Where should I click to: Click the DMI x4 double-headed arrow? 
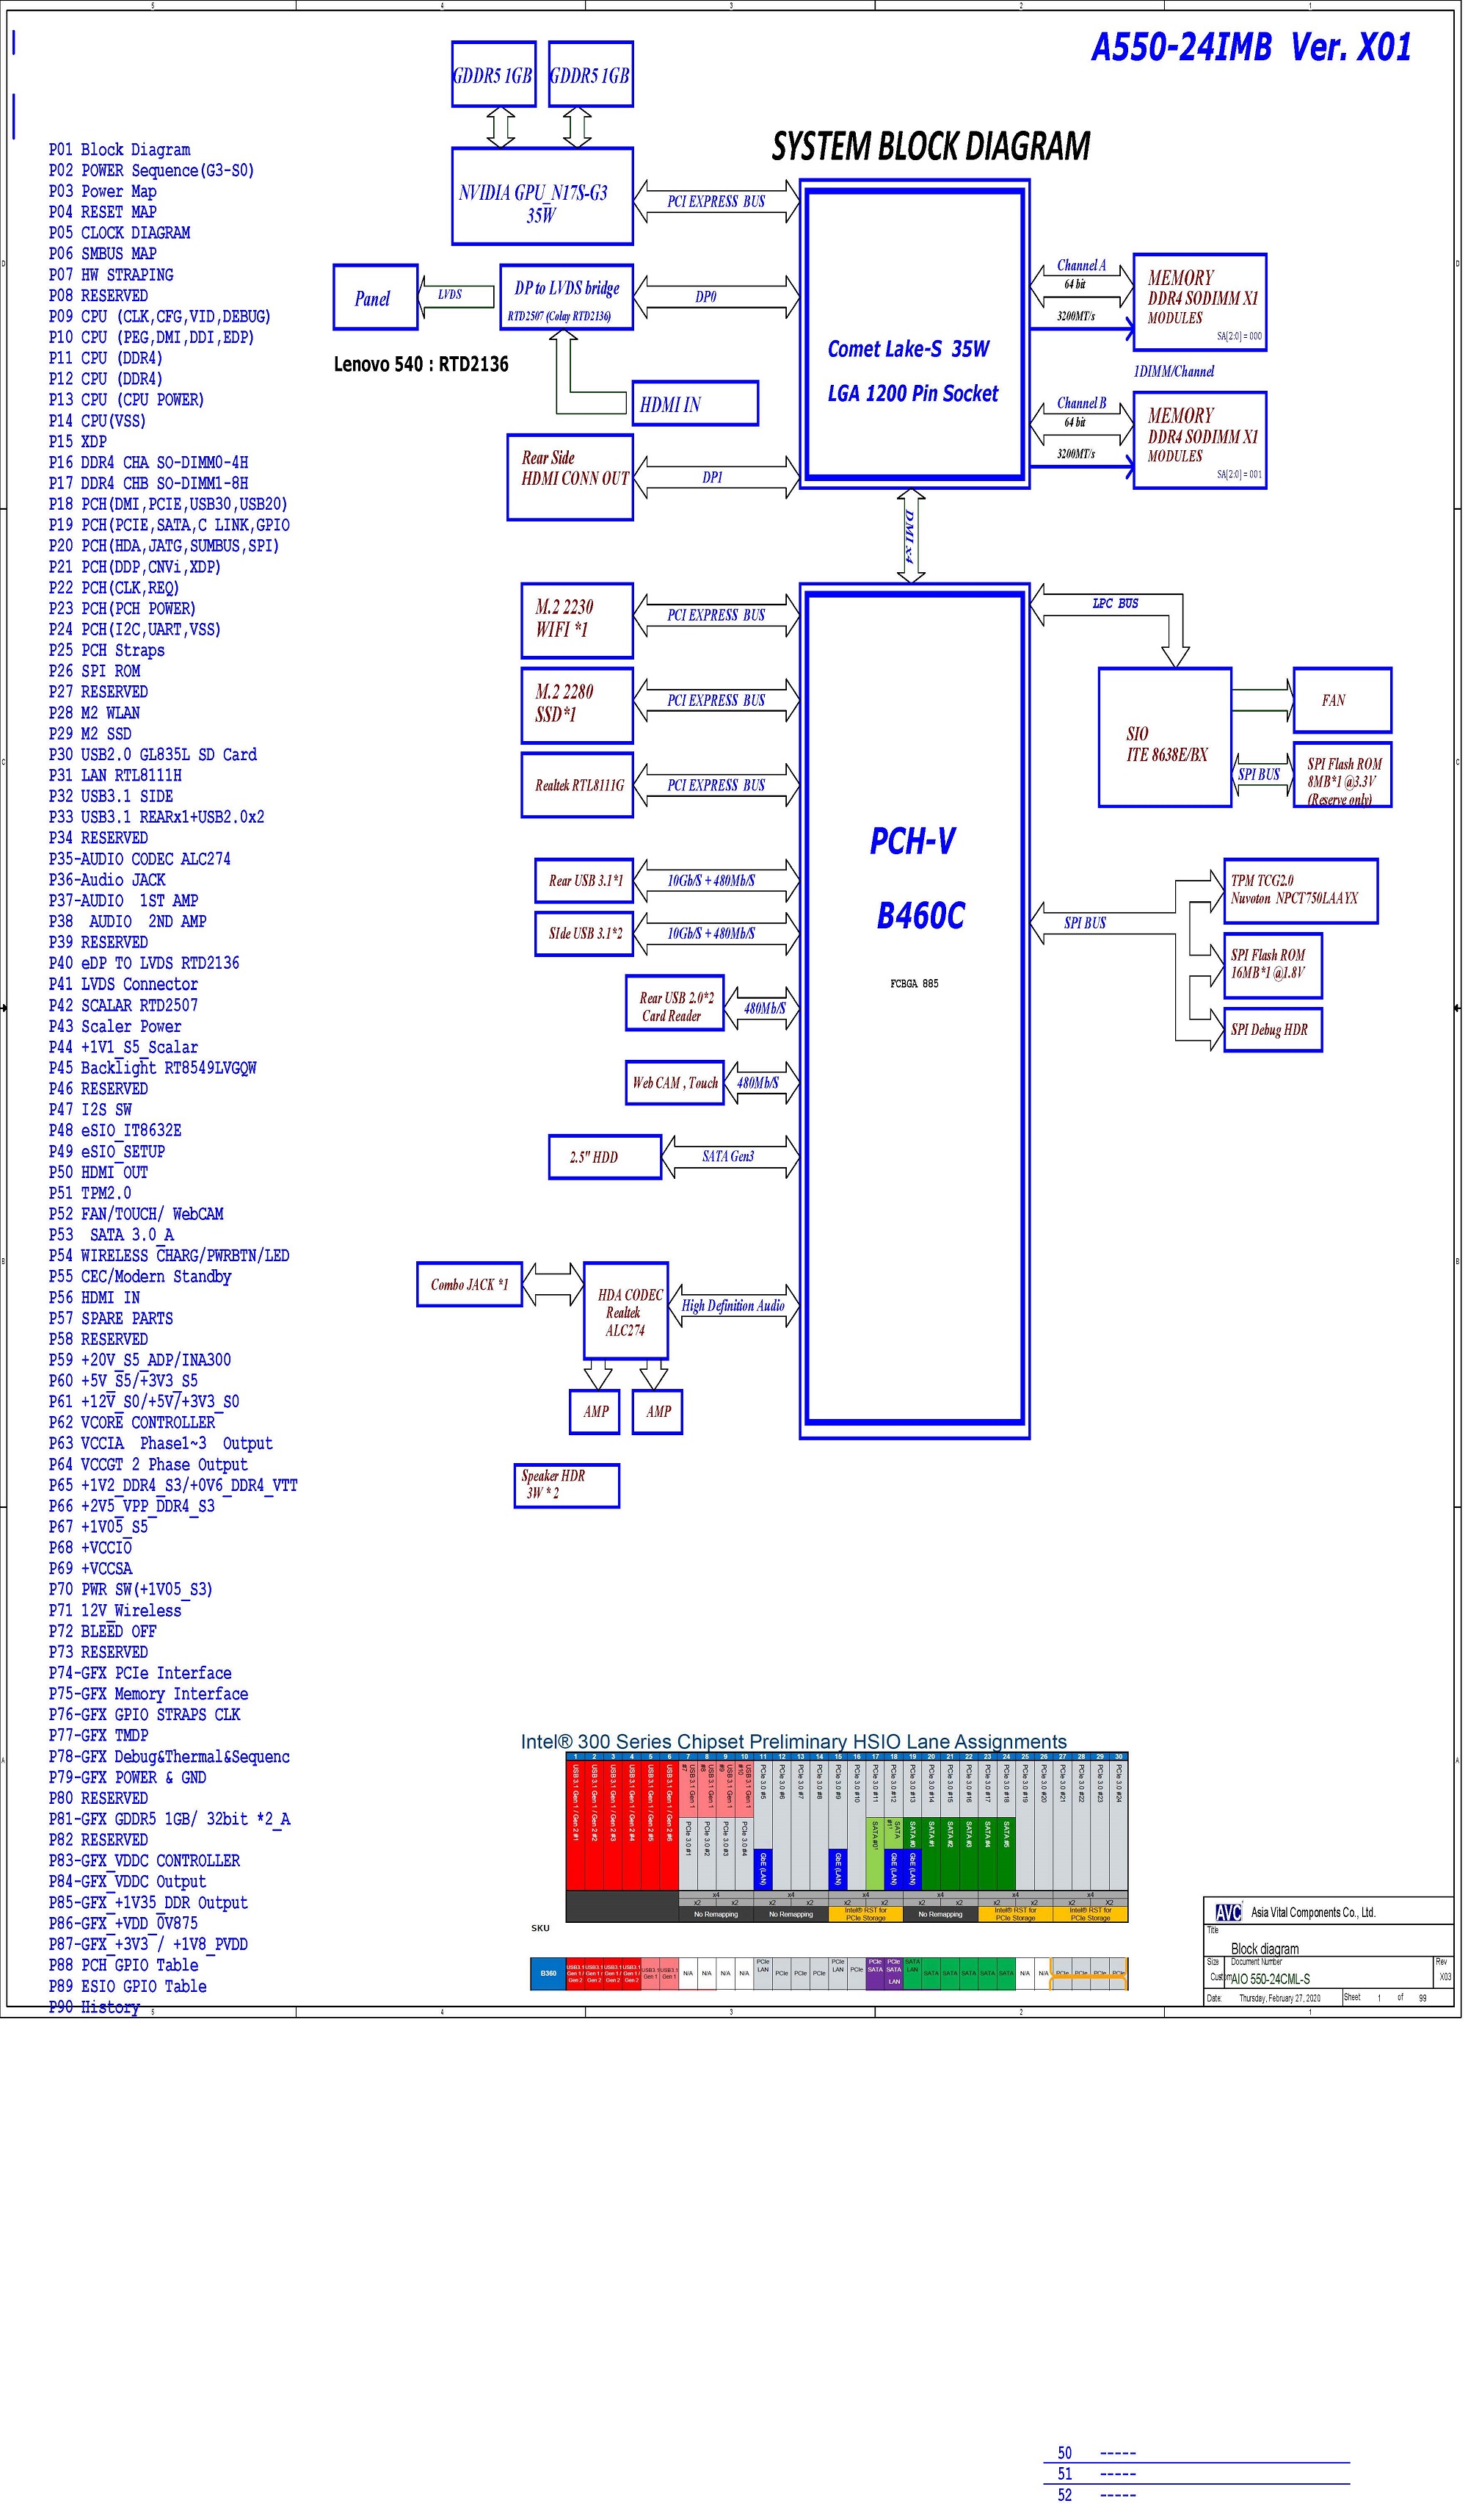913,537
